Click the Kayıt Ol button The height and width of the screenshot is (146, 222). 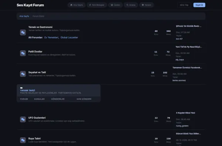click(199, 5)
